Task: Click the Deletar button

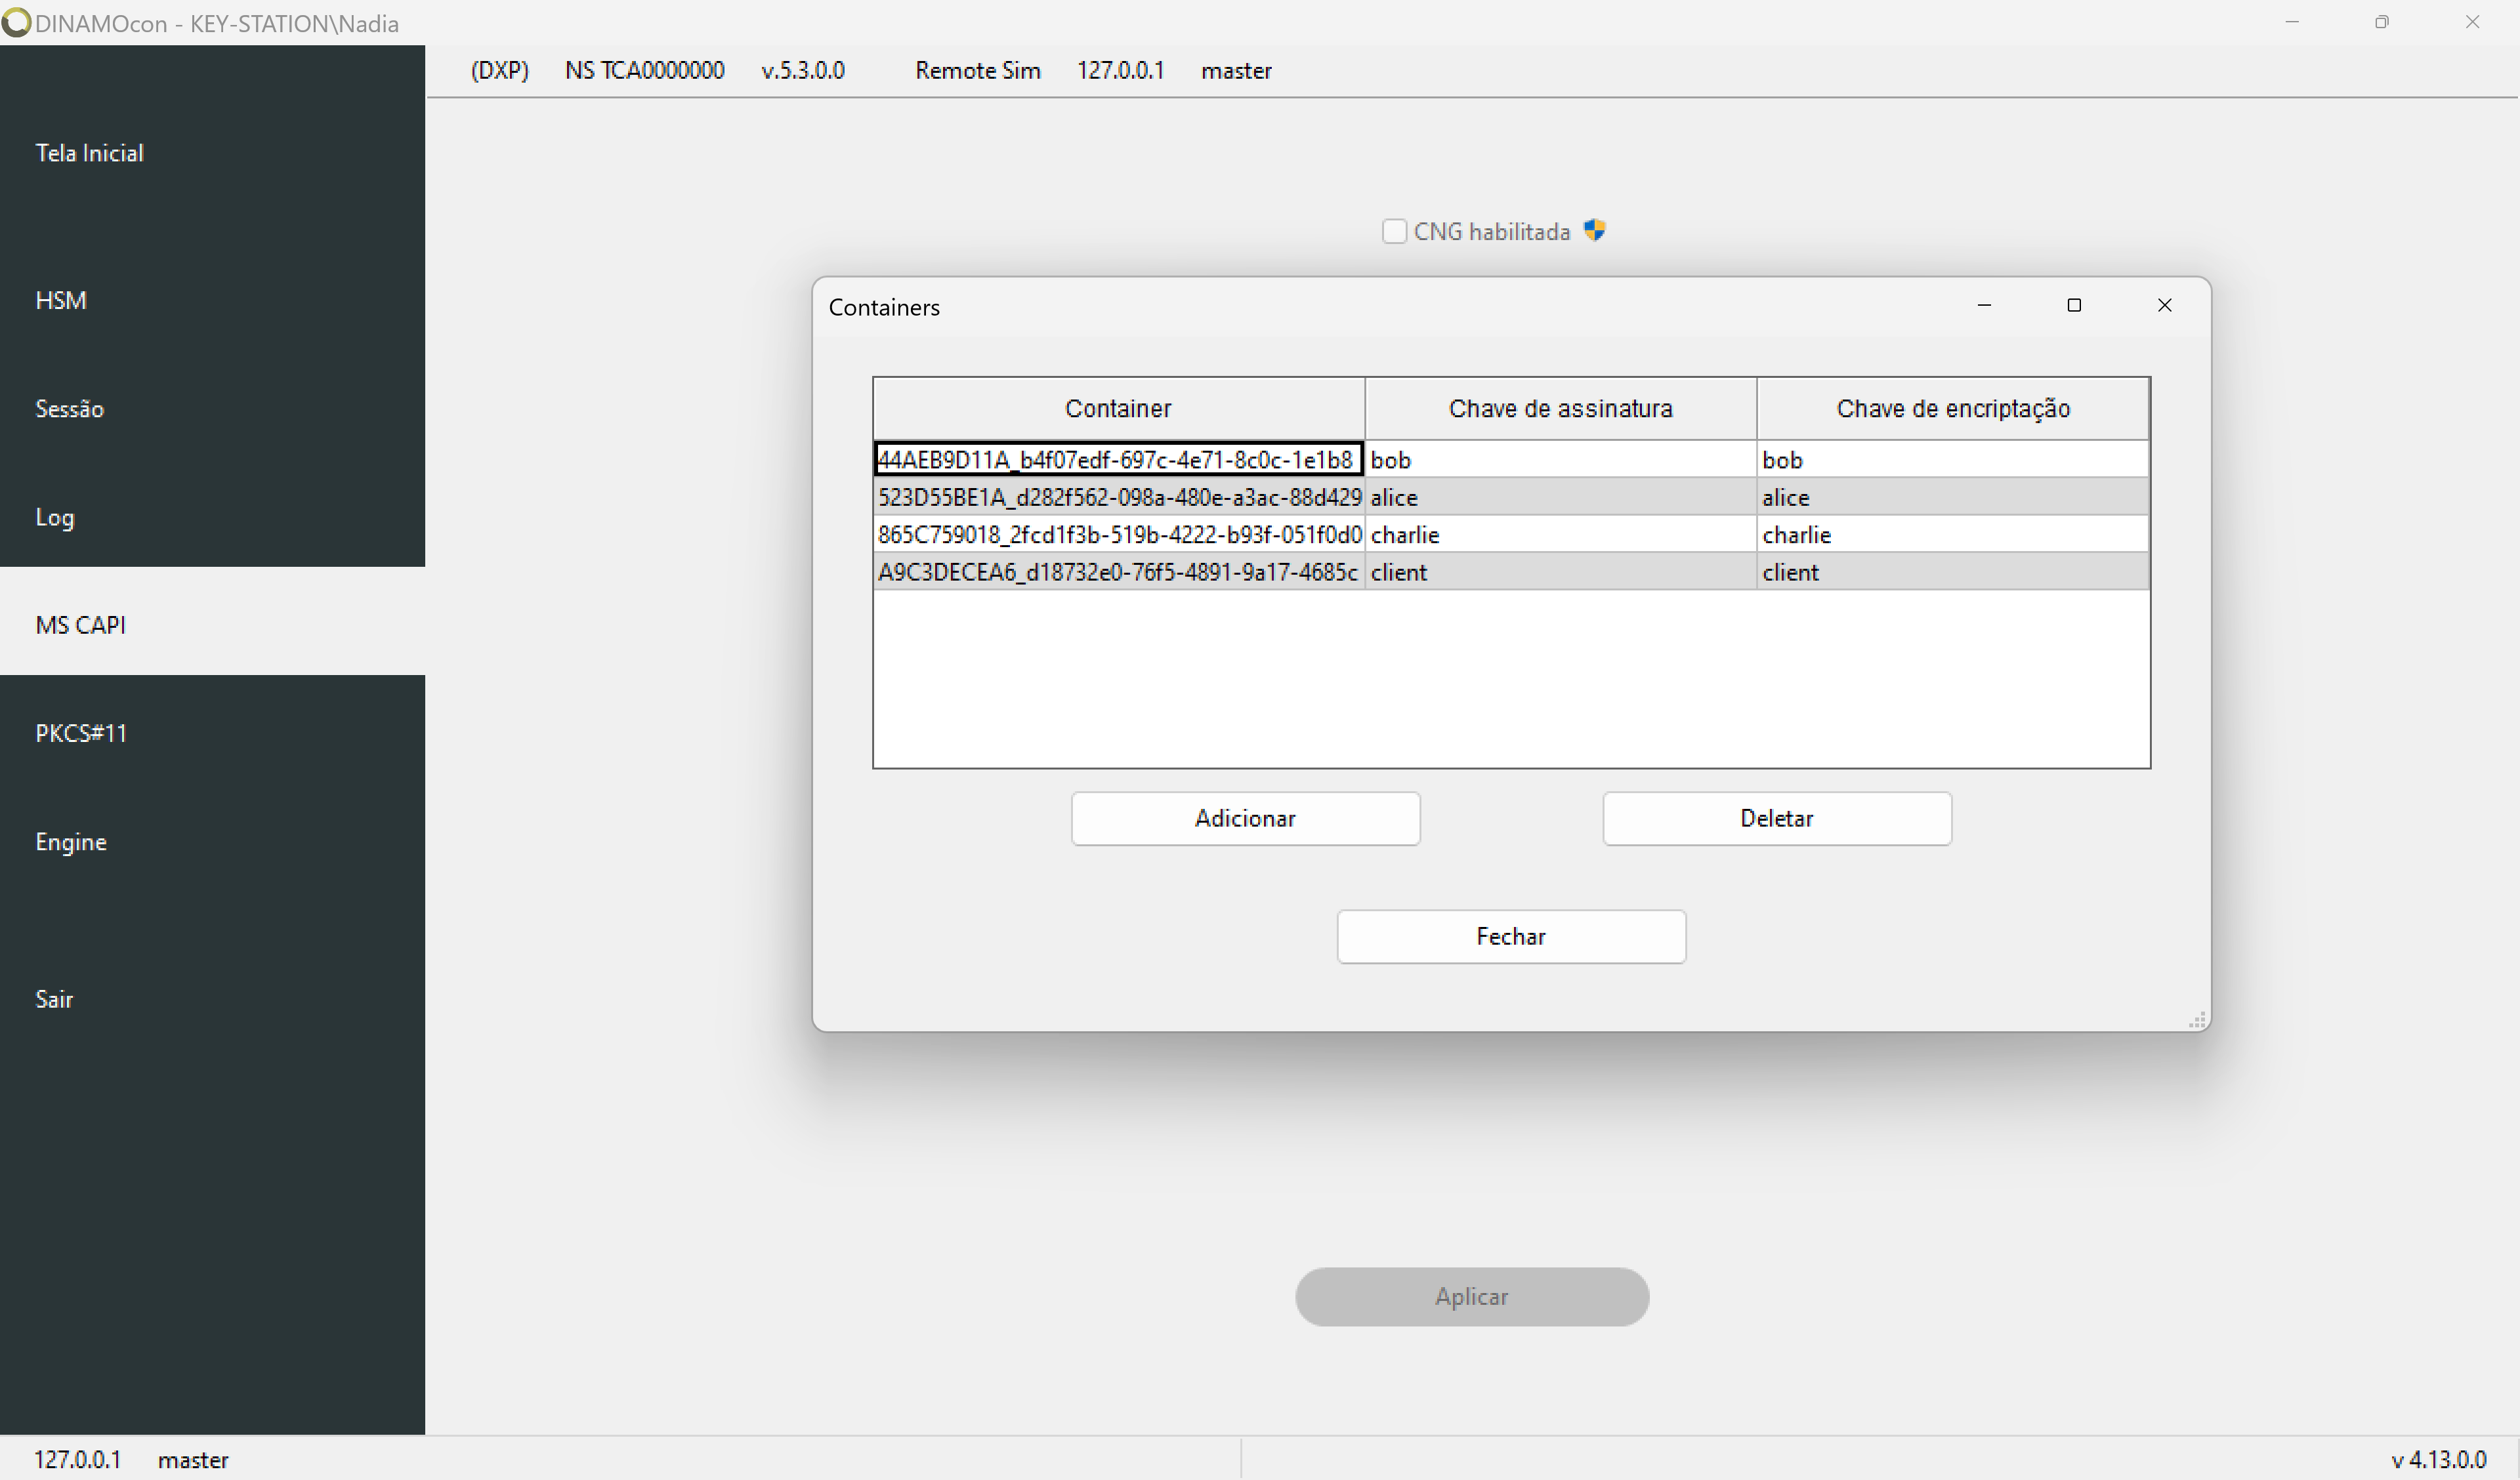Action: 1776,818
